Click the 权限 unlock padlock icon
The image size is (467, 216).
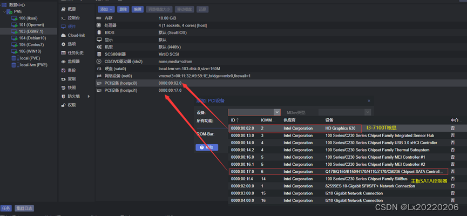(63, 105)
